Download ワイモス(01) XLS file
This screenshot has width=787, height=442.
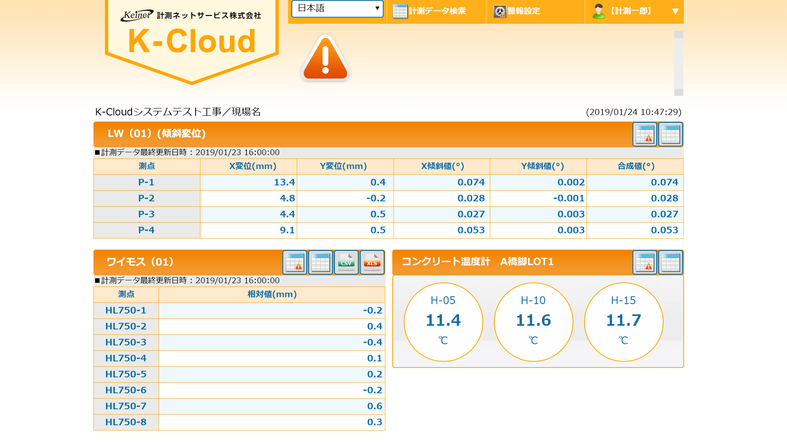click(372, 262)
